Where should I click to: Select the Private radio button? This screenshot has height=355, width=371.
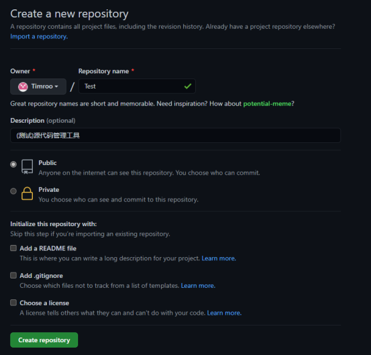[13, 191]
